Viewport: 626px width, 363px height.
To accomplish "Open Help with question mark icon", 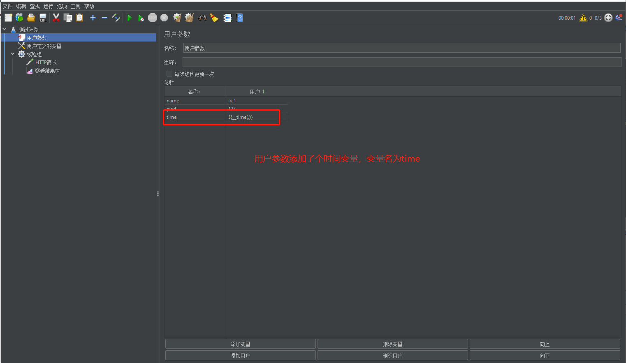I will pos(240,18).
